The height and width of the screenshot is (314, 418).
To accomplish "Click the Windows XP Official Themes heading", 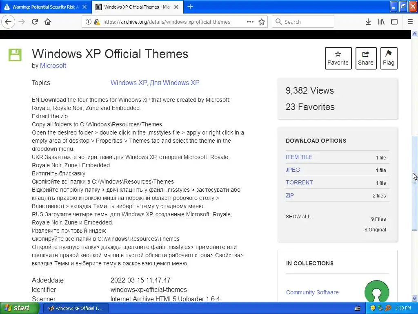I will point(110,54).
